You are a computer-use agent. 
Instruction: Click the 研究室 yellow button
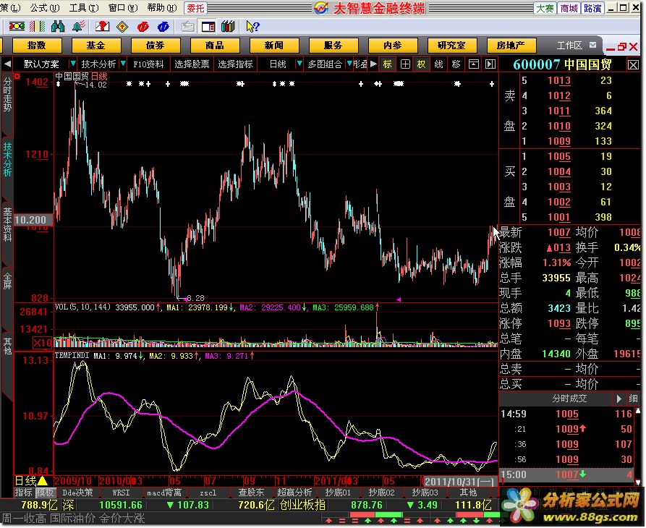coord(452,46)
